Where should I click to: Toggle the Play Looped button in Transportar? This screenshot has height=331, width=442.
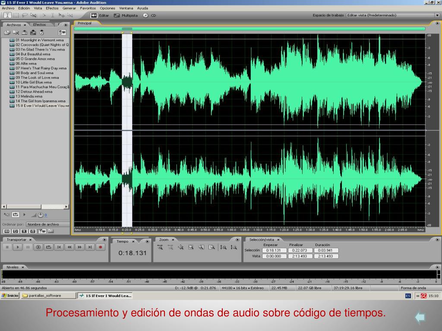[49, 247]
